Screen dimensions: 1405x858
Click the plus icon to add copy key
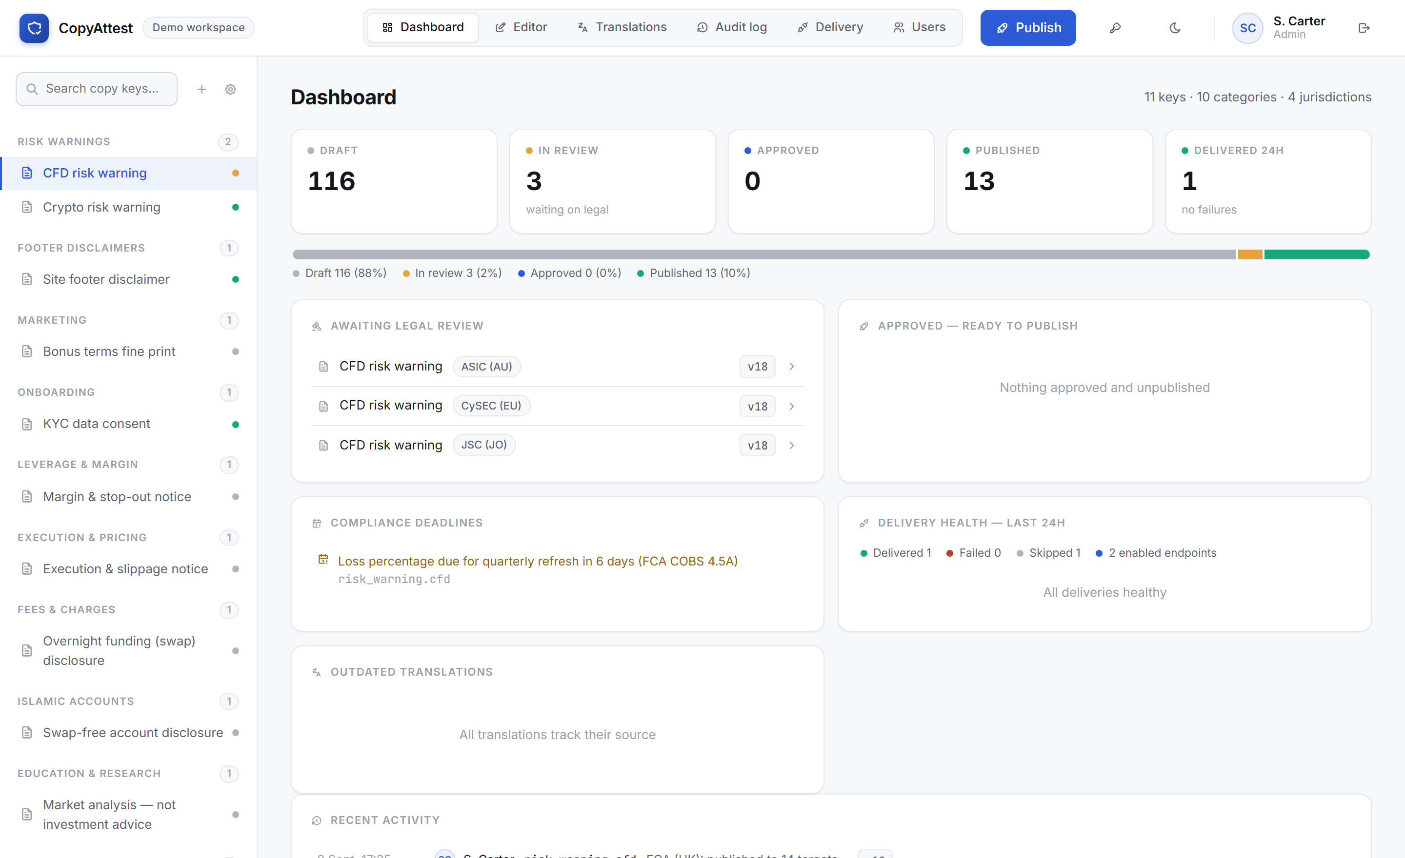point(201,89)
